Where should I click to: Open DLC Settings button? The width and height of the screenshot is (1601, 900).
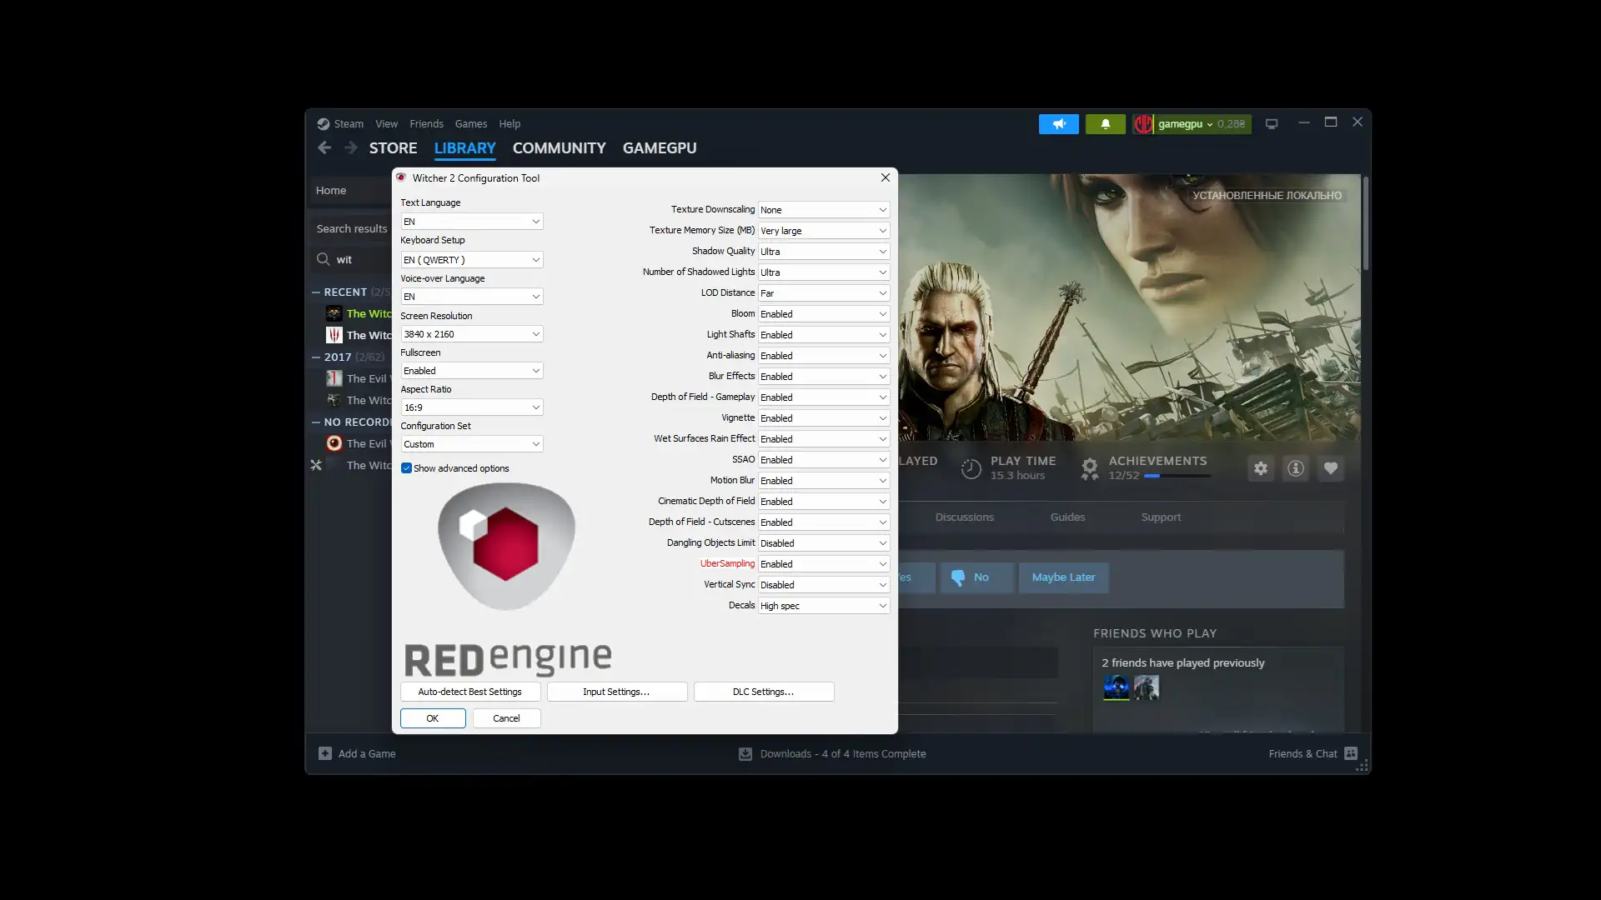763,692
